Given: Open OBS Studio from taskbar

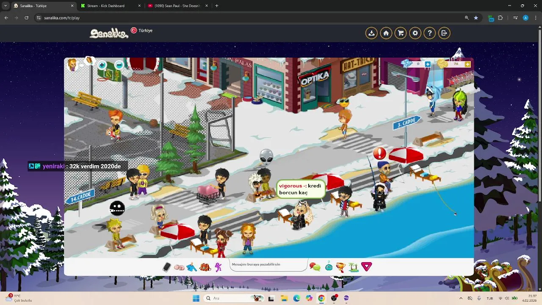Looking at the screenshot, I should pyautogui.click(x=334, y=298).
